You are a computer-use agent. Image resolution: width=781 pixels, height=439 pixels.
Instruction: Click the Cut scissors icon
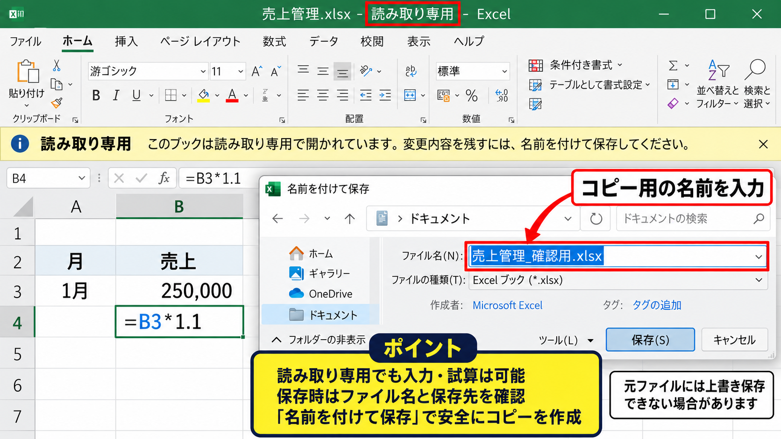point(57,66)
